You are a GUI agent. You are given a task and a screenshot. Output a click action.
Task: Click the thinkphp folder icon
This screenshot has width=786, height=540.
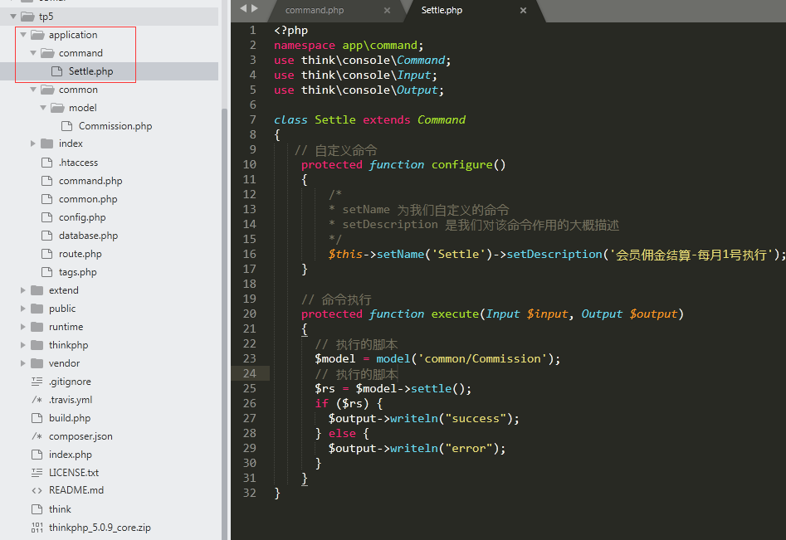(37, 345)
